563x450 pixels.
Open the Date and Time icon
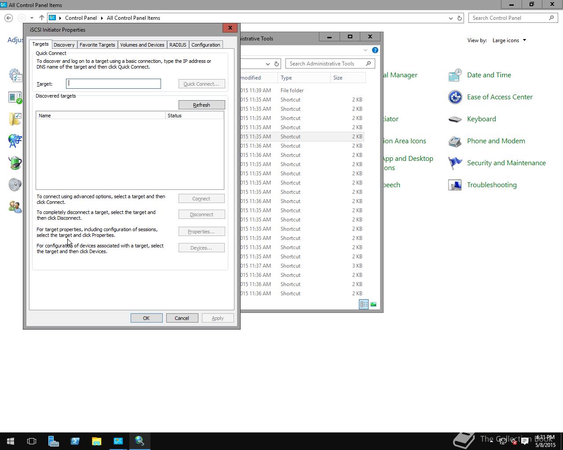[x=455, y=75]
